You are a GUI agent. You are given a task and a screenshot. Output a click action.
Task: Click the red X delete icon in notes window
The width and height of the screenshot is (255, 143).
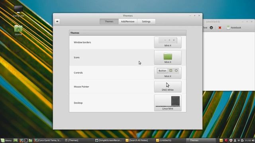(x=220, y=28)
